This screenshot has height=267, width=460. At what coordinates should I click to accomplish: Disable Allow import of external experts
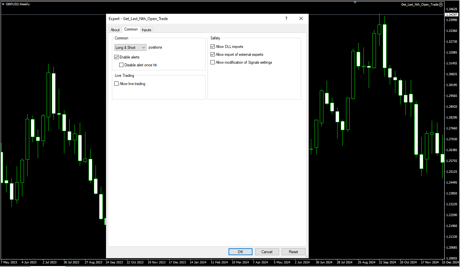point(213,55)
